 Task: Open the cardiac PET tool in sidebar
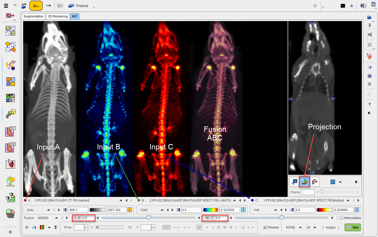(x=11, y=131)
